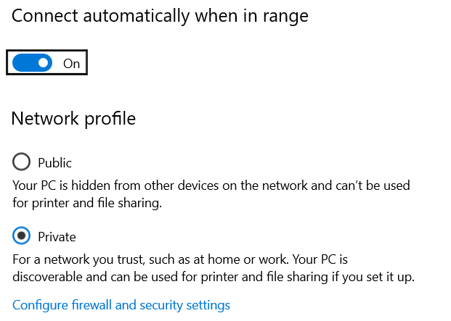Turn off the Connect automatically toggle
The image size is (451, 321).
(33, 63)
